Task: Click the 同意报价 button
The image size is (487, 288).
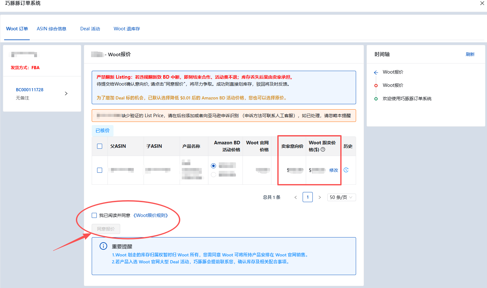Action: coord(106,229)
